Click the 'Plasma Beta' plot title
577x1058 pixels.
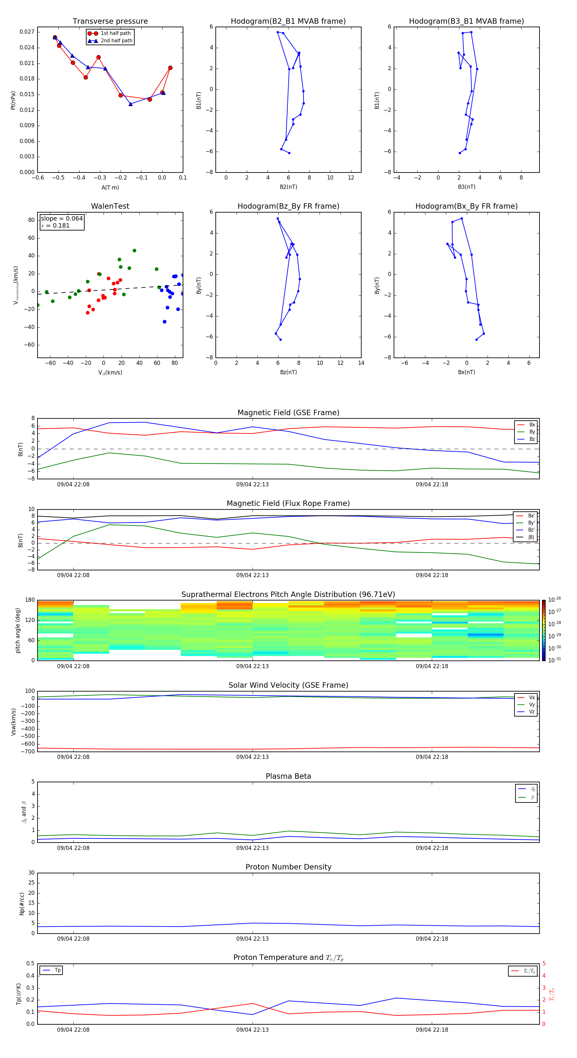[x=288, y=777]
